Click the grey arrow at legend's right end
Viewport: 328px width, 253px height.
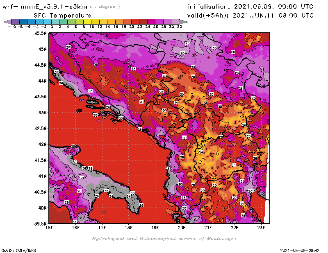tap(183, 22)
